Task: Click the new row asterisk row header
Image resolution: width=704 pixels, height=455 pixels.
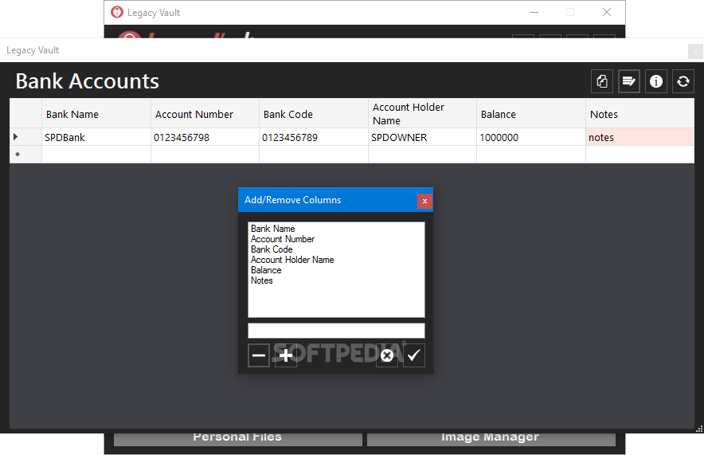Action: pyautogui.click(x=25, y=155)
